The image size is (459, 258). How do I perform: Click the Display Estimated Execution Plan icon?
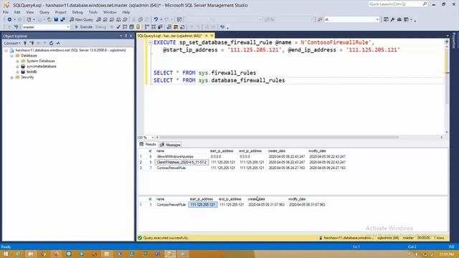coord(125,27)
